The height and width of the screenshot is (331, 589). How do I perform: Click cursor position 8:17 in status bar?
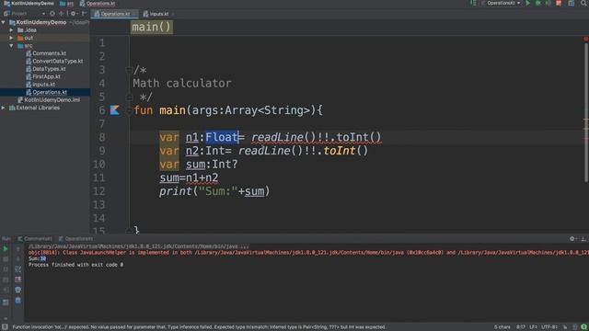521,327
